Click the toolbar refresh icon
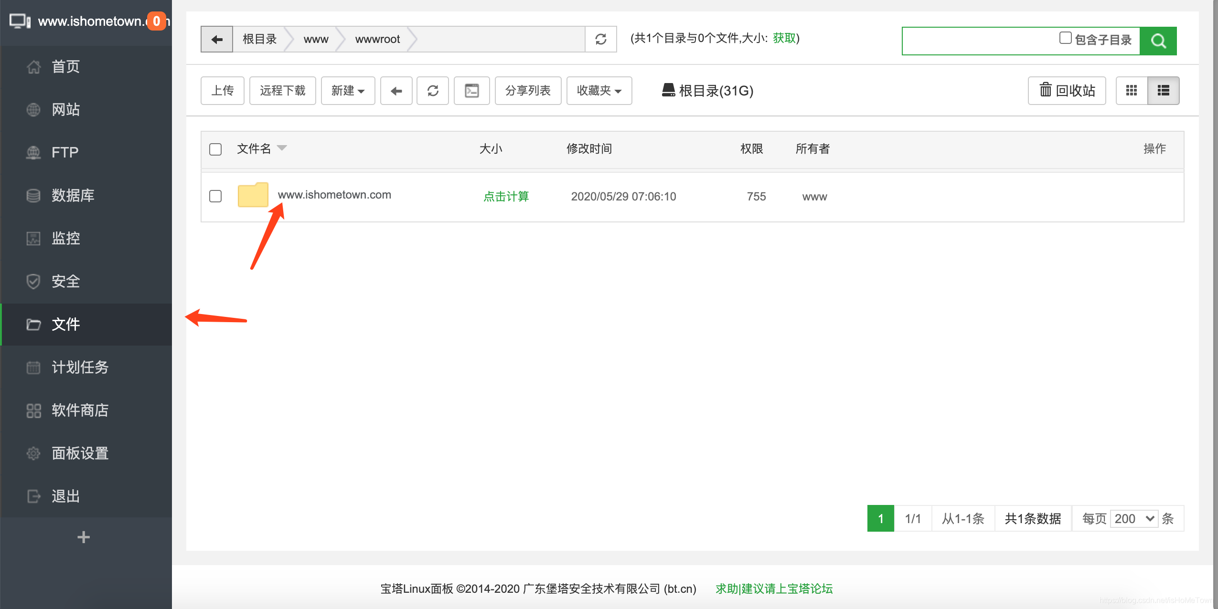The image size is (1218, 609). pyautogui.click(x=433, y=91)
